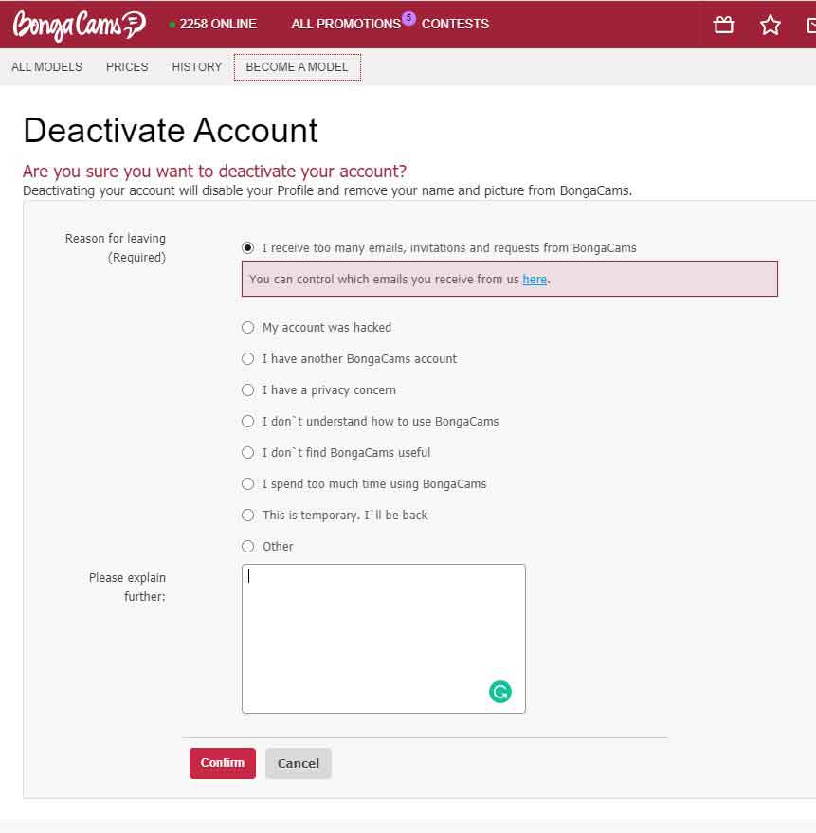
Task: Click the Cancel button
Action: (x=298, y=763)
